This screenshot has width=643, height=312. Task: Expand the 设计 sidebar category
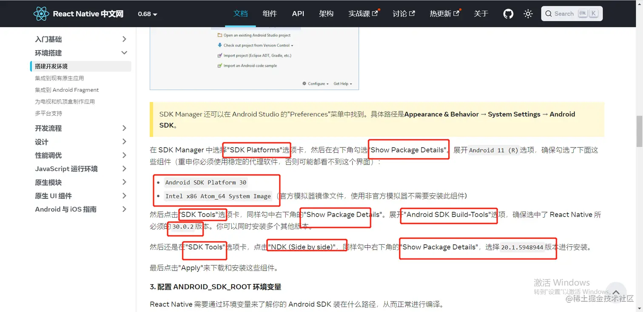tap(81, 142)
